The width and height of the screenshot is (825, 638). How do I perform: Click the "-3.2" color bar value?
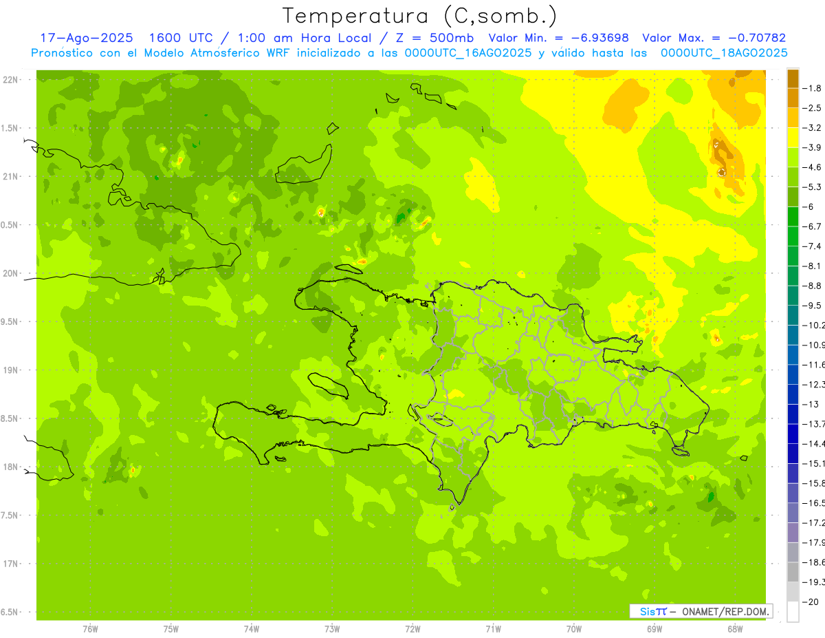[x=813, y=127]
